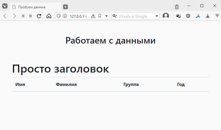Open the closed tabs trash bin
This screenshot has height=130, width=221.
pos(177,7)
